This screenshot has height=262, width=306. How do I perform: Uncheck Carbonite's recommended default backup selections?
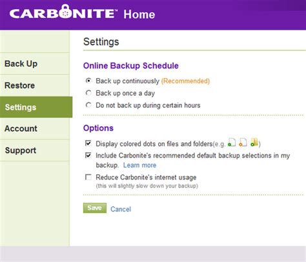click(88, 156)
